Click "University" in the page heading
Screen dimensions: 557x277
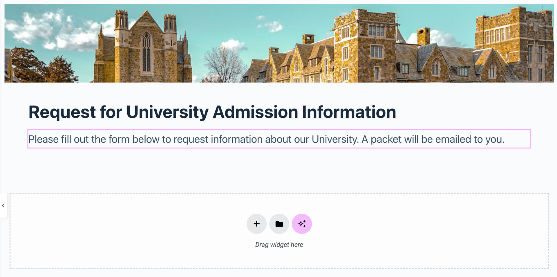coord(167,112)
